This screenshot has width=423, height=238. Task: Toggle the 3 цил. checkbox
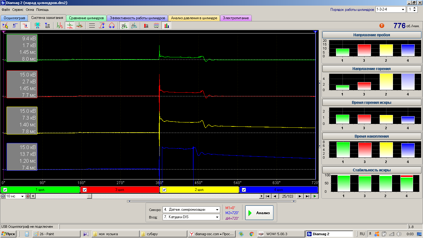(85, 190)
